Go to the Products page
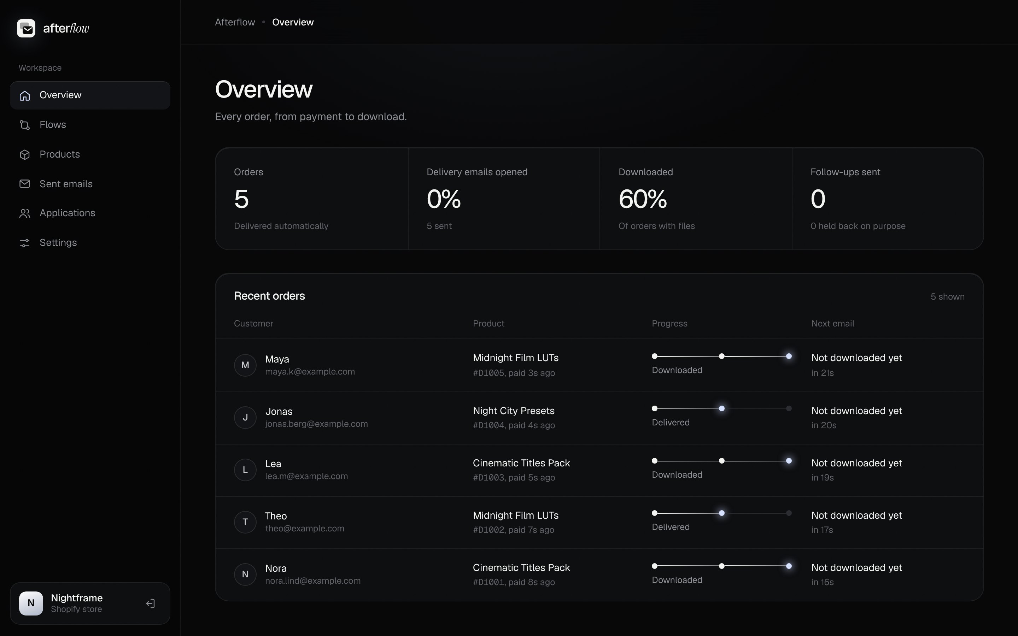 click(90, 154)
